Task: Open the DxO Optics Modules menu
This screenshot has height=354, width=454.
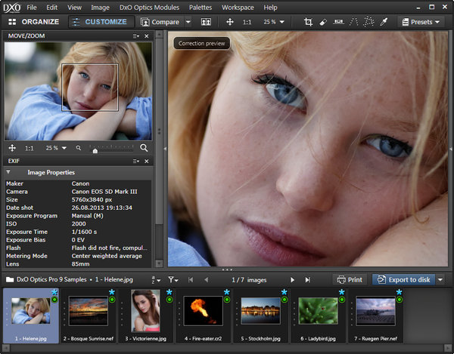Action: point(148,7)
